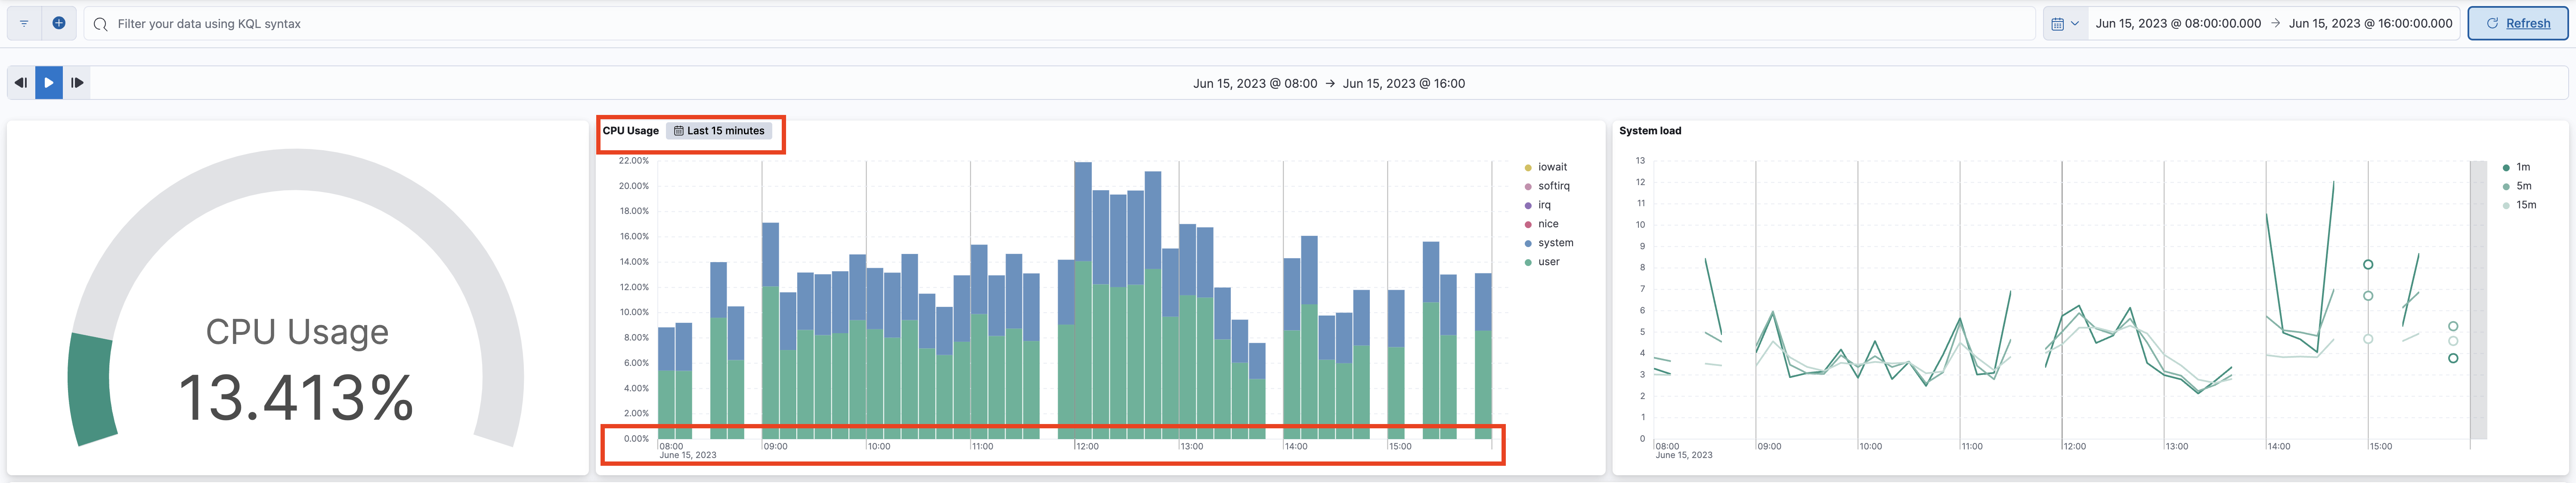Open the calendar icon in the time picker
The height and width of the screenshot is (483, 2576).
coord(2060,23)
